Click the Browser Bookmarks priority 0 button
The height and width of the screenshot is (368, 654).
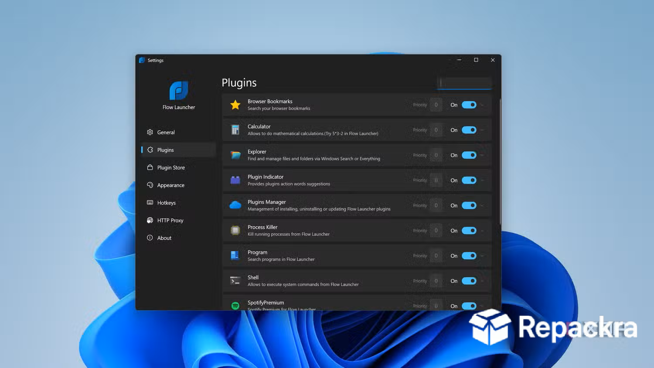click(x=436, y=105)
